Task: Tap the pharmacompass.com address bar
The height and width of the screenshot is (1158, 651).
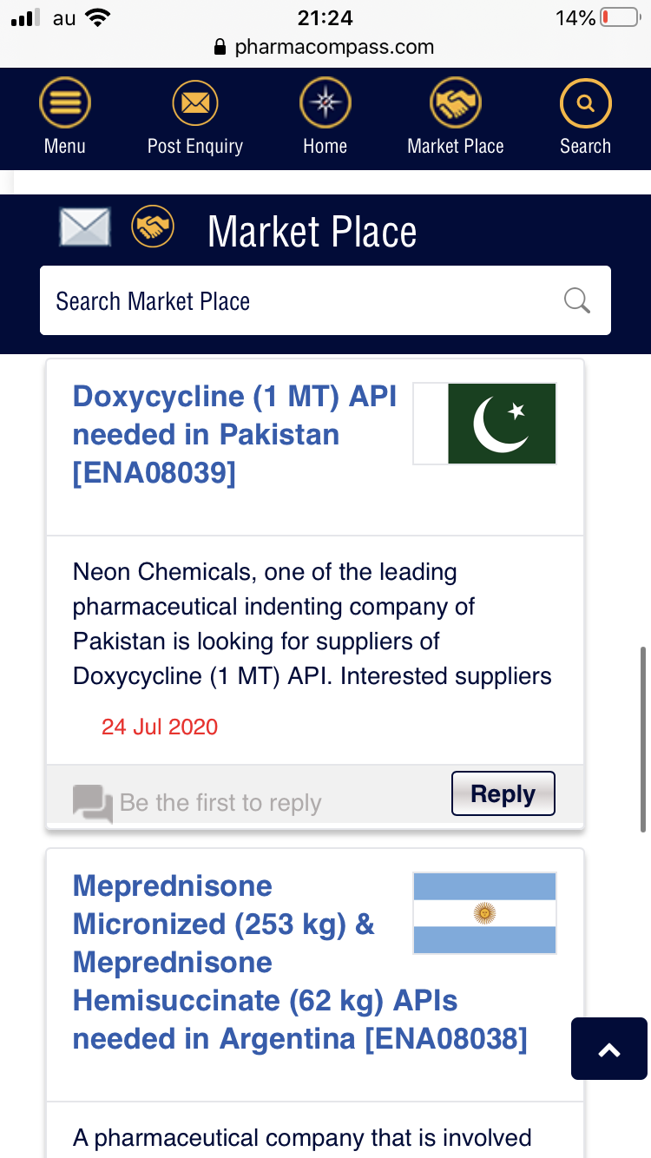Action: [x=325, y=47]
